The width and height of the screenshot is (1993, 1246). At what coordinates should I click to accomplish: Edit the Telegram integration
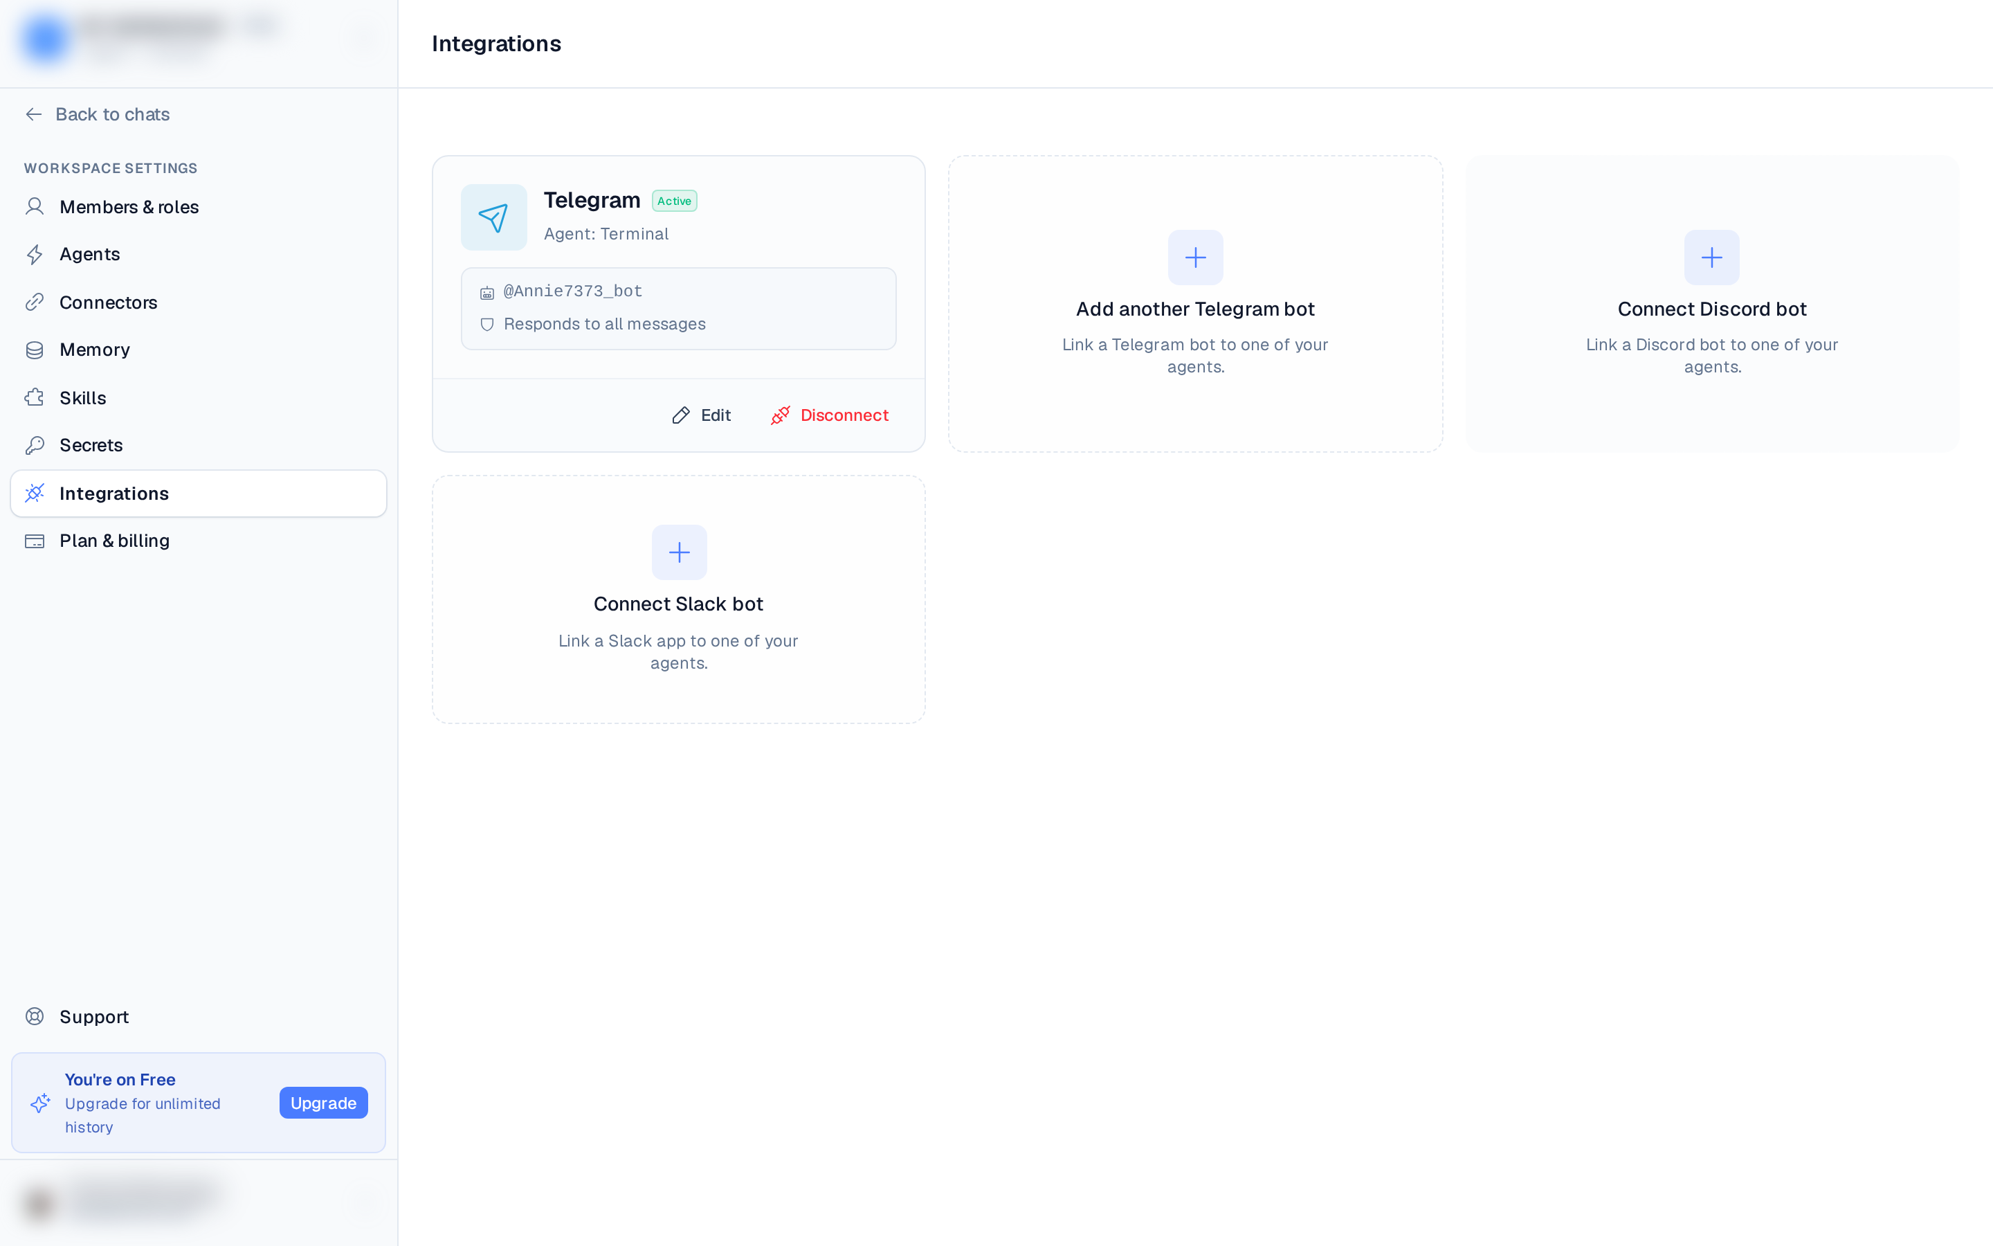coord(702,415)
